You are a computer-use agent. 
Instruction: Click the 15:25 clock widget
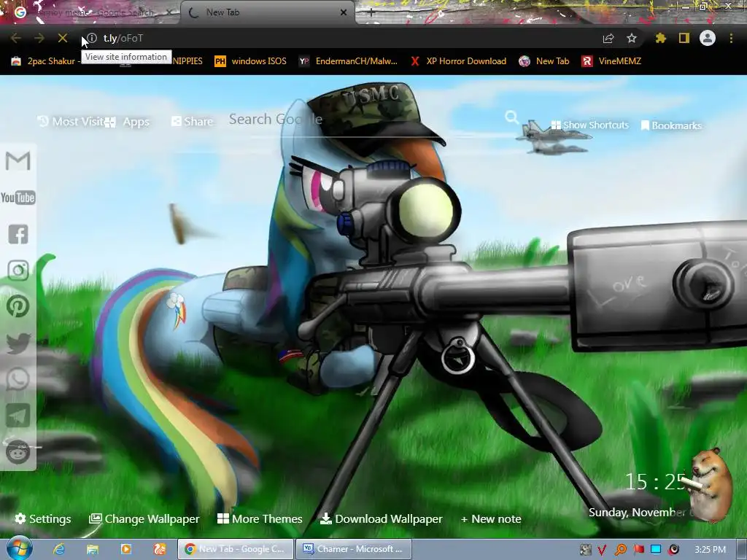point(655,481)
